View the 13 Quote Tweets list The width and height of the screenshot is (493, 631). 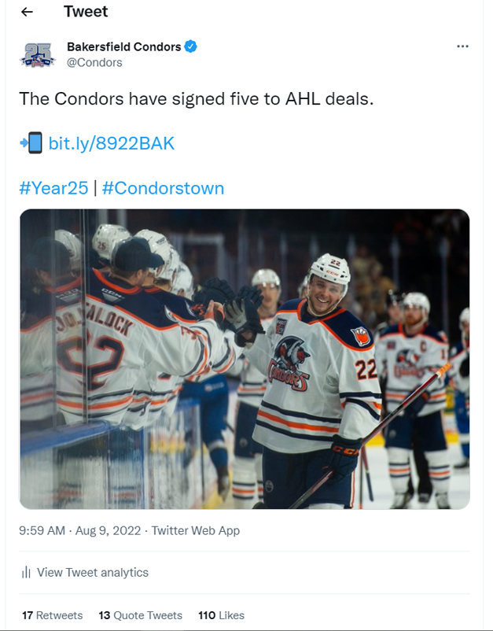[140, 615]
